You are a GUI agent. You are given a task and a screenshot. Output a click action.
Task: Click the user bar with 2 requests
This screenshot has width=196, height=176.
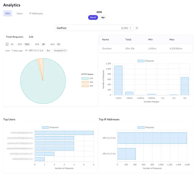click(44, 154)
